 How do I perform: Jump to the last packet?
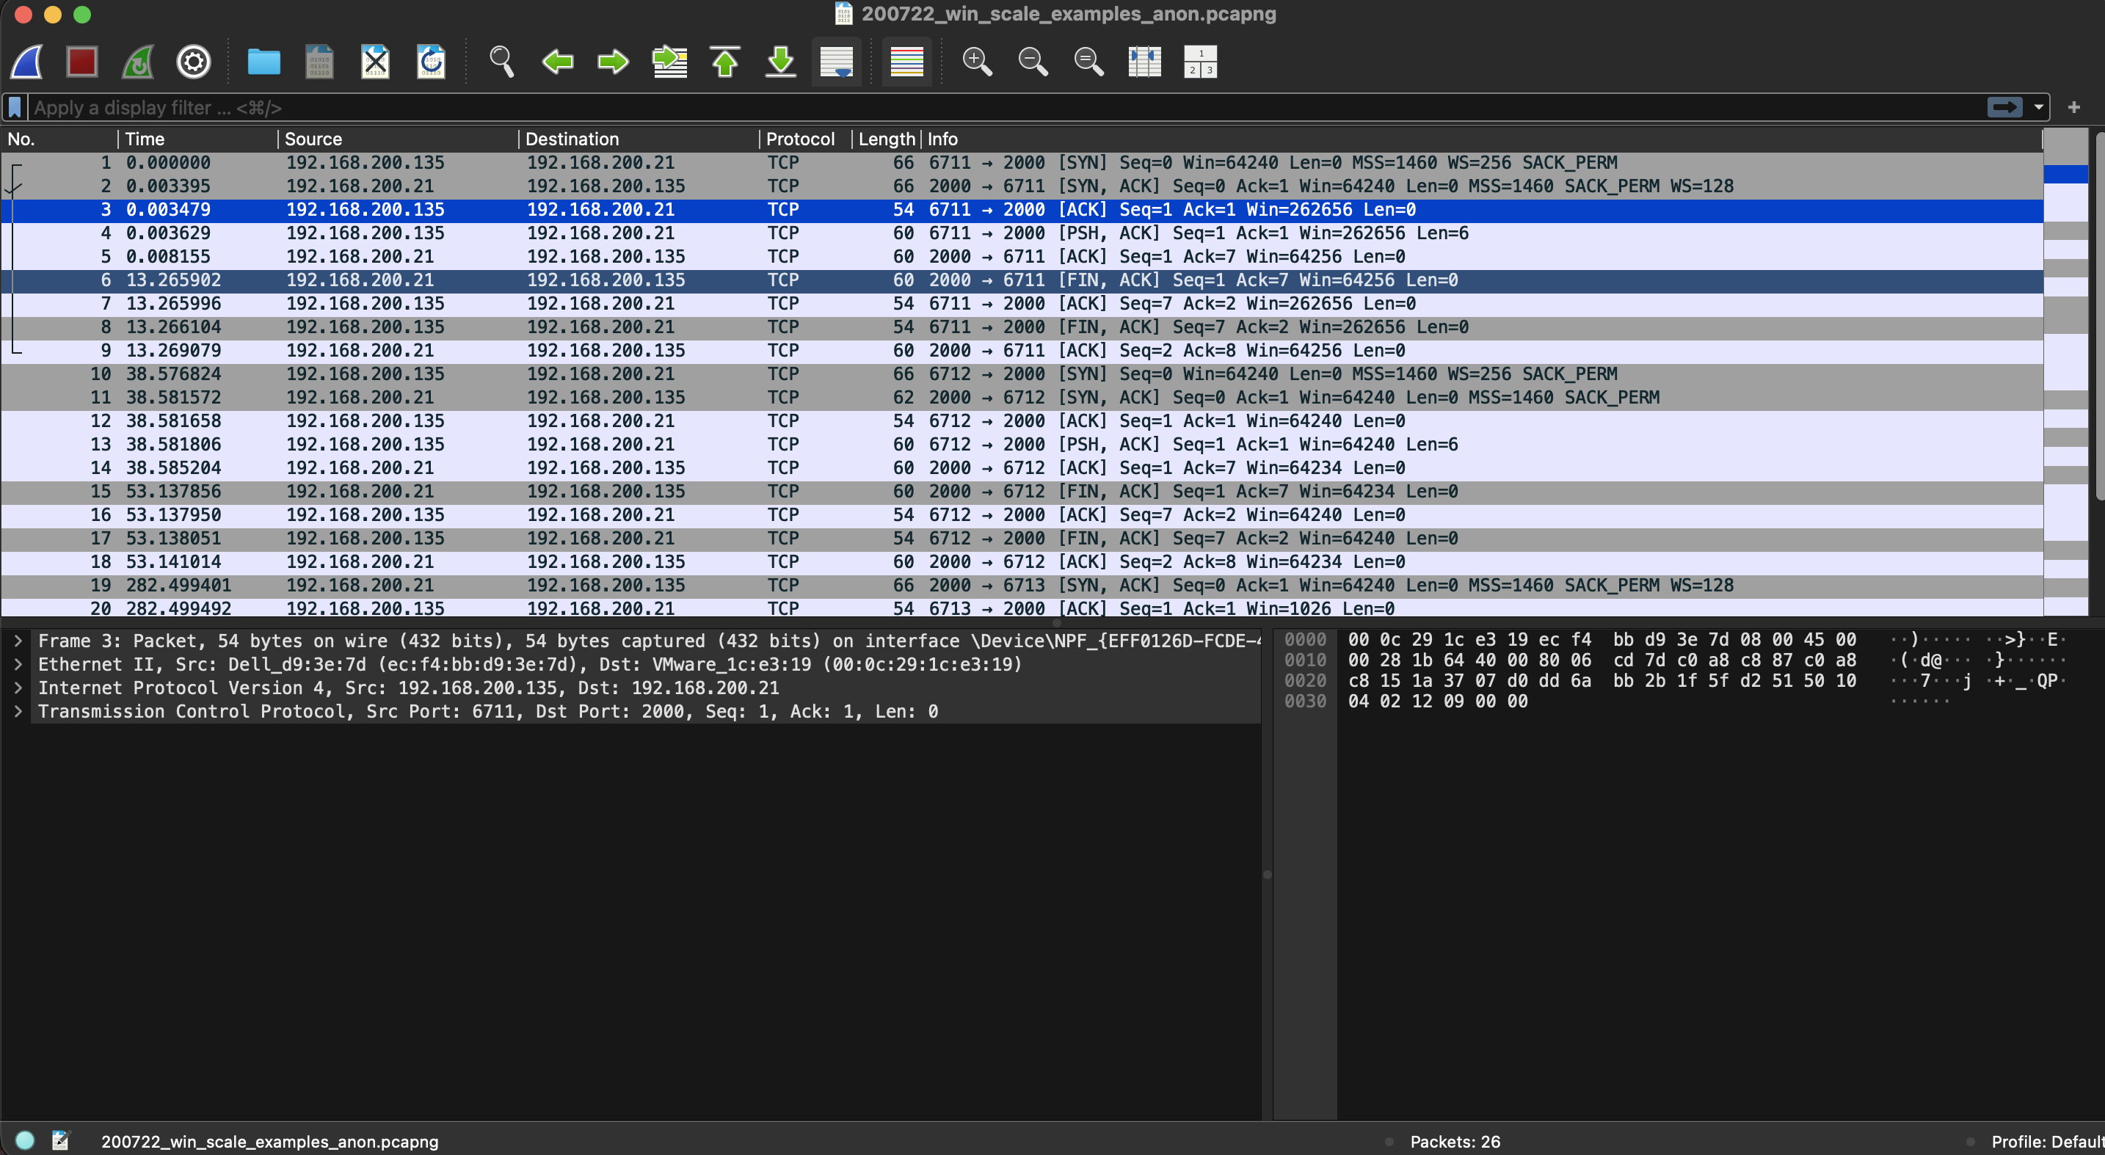[780, 61]
